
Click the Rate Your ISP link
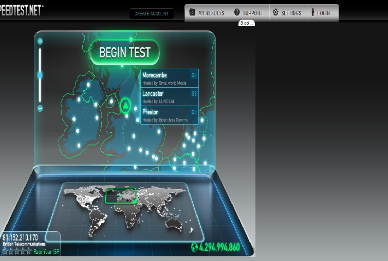pos(46,252)
